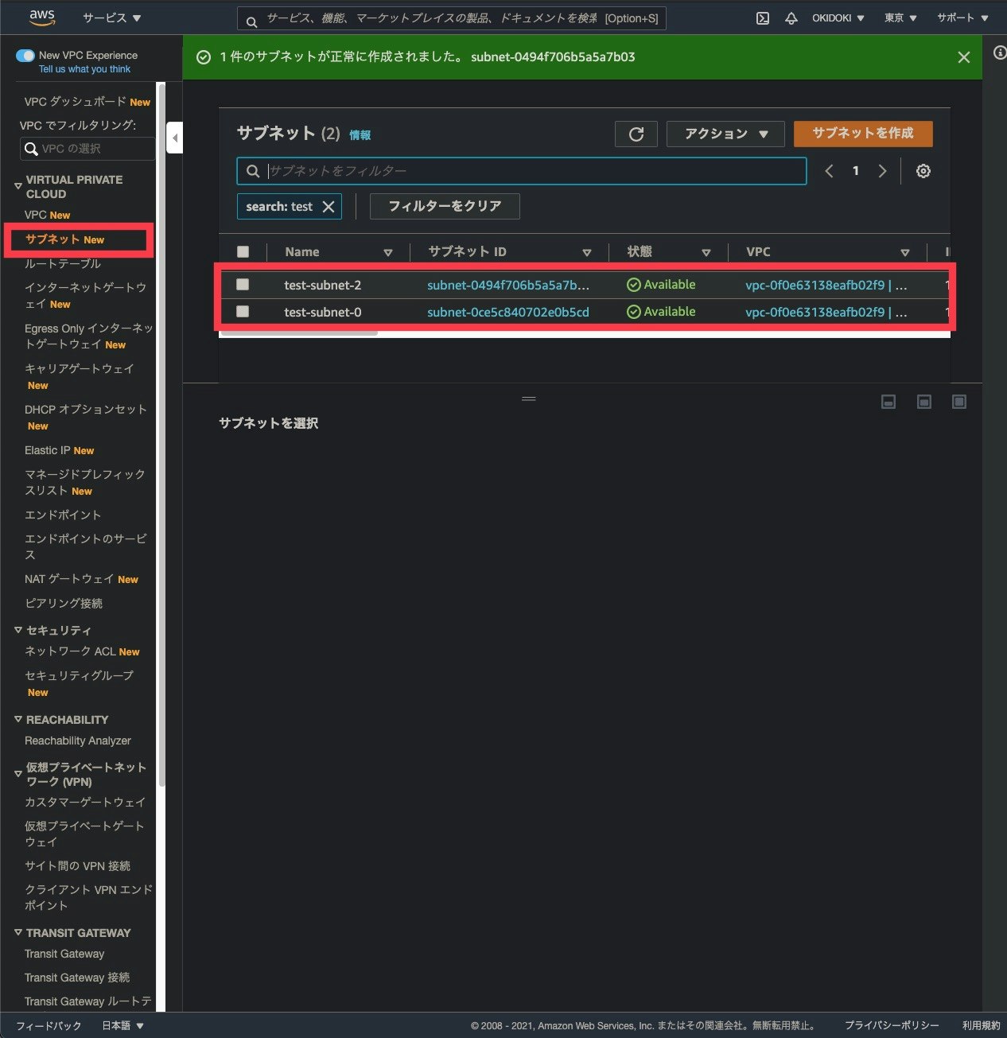
Task: Open VPC link in test-subnet-2 row
Action: tap(826, 285)
